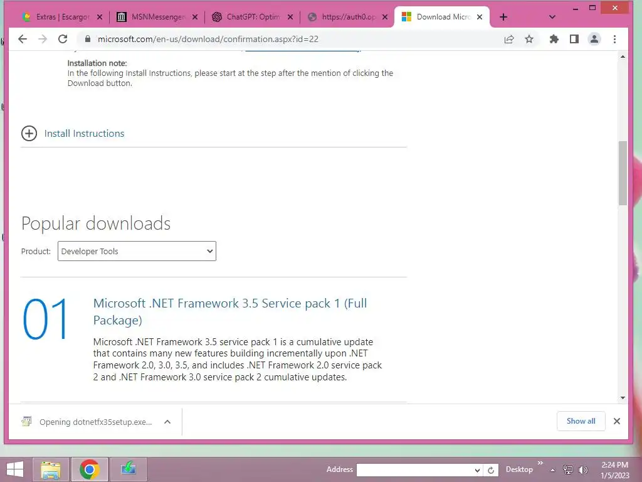Open the taskbar Address dropdown arrow
The height and width of the screenshot is (482, 642).
tap(477, 469)
